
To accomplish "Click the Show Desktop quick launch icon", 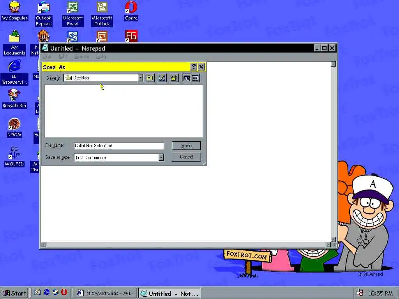I will click(x=37, y=292).
